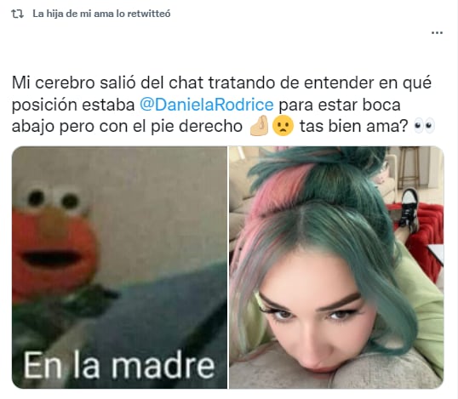The image size is (458, 399).
Task: Click the pinched fingers emoji
Action: click(259, 126)
